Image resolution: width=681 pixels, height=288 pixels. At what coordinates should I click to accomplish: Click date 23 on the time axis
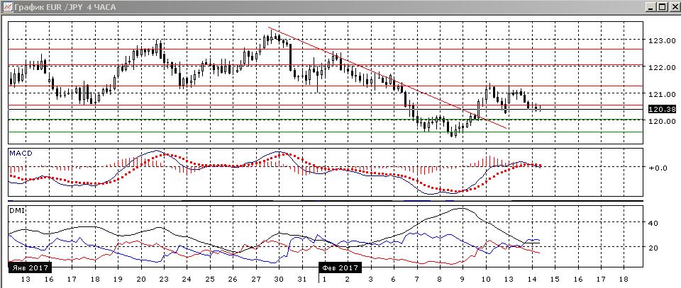tap(164, 280)
